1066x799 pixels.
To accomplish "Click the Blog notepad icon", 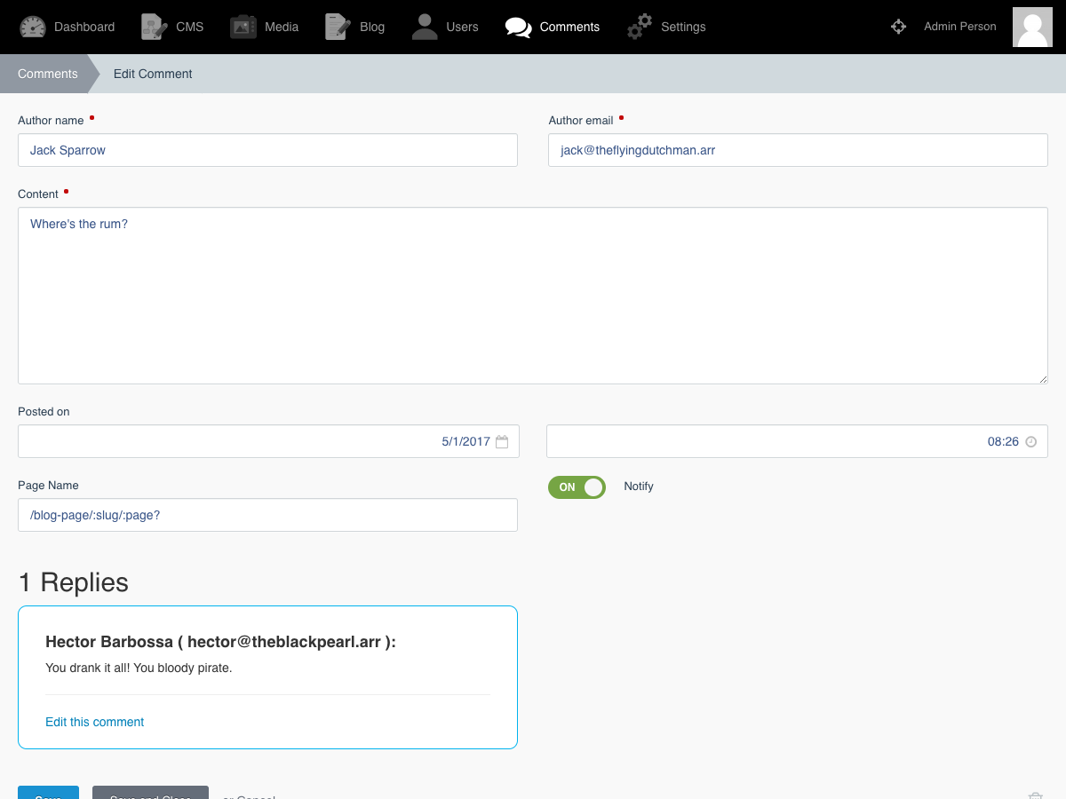I will 338,27.
